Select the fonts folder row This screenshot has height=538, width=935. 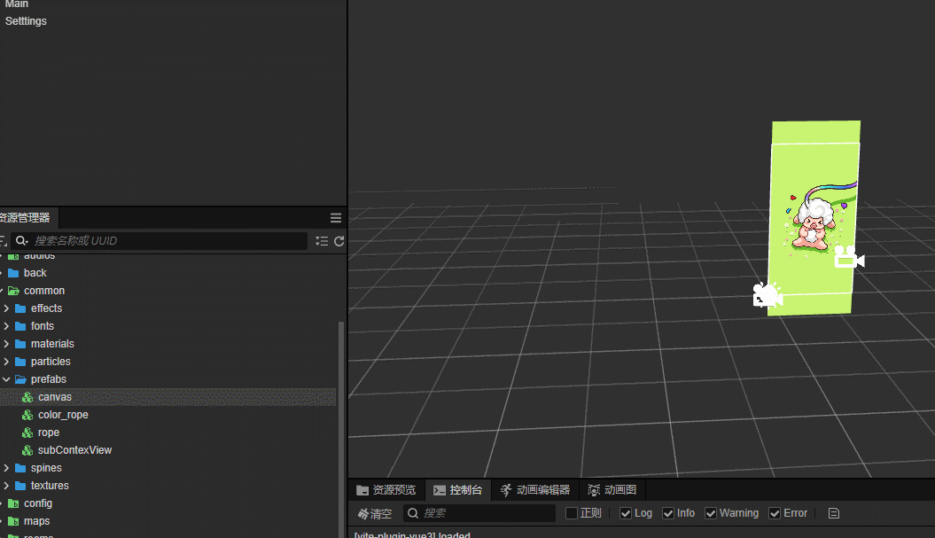168,326
